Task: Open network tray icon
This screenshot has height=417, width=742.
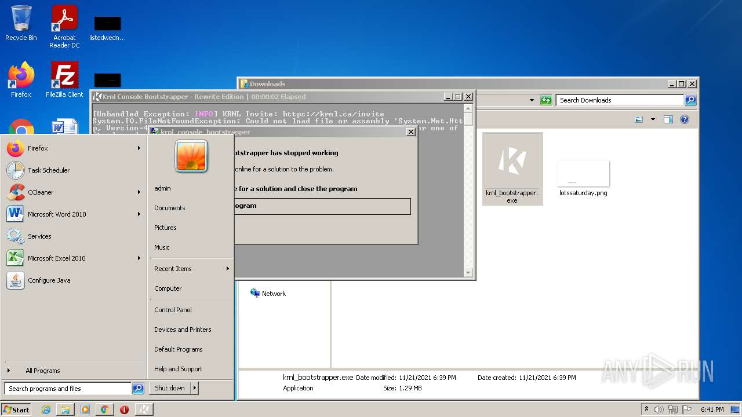Action: (x=673, y=409)
